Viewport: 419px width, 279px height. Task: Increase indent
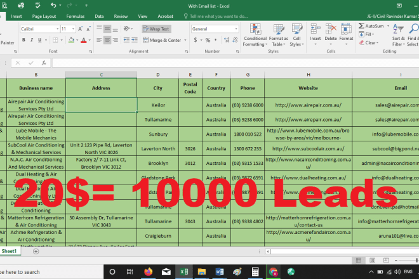click(x=135, y=40)
